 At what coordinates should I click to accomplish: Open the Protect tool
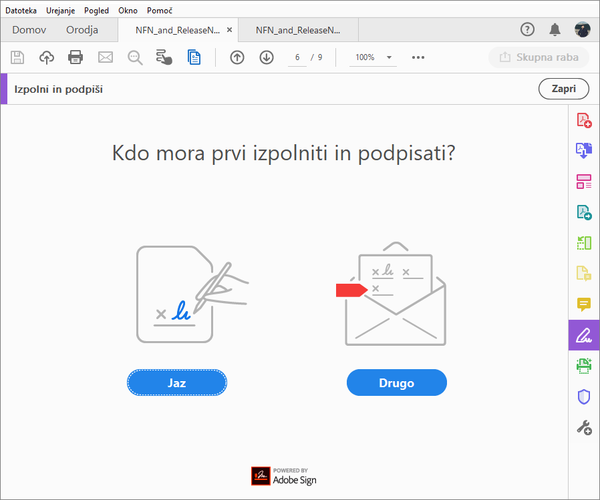(583, 397)
